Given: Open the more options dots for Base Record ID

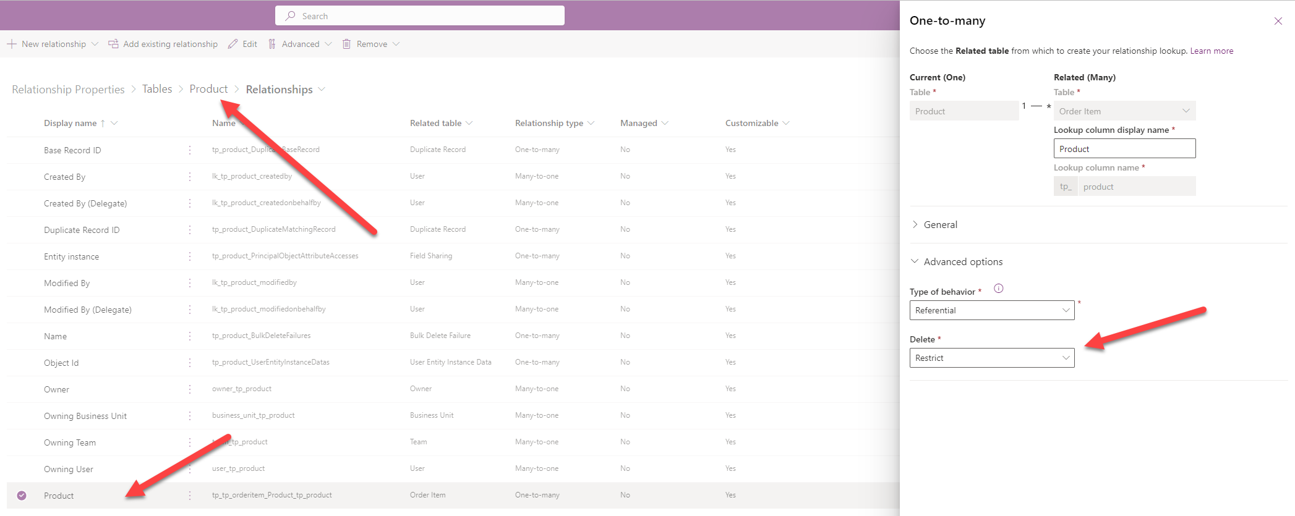Looking at the screenshot, I should [190, 150].
